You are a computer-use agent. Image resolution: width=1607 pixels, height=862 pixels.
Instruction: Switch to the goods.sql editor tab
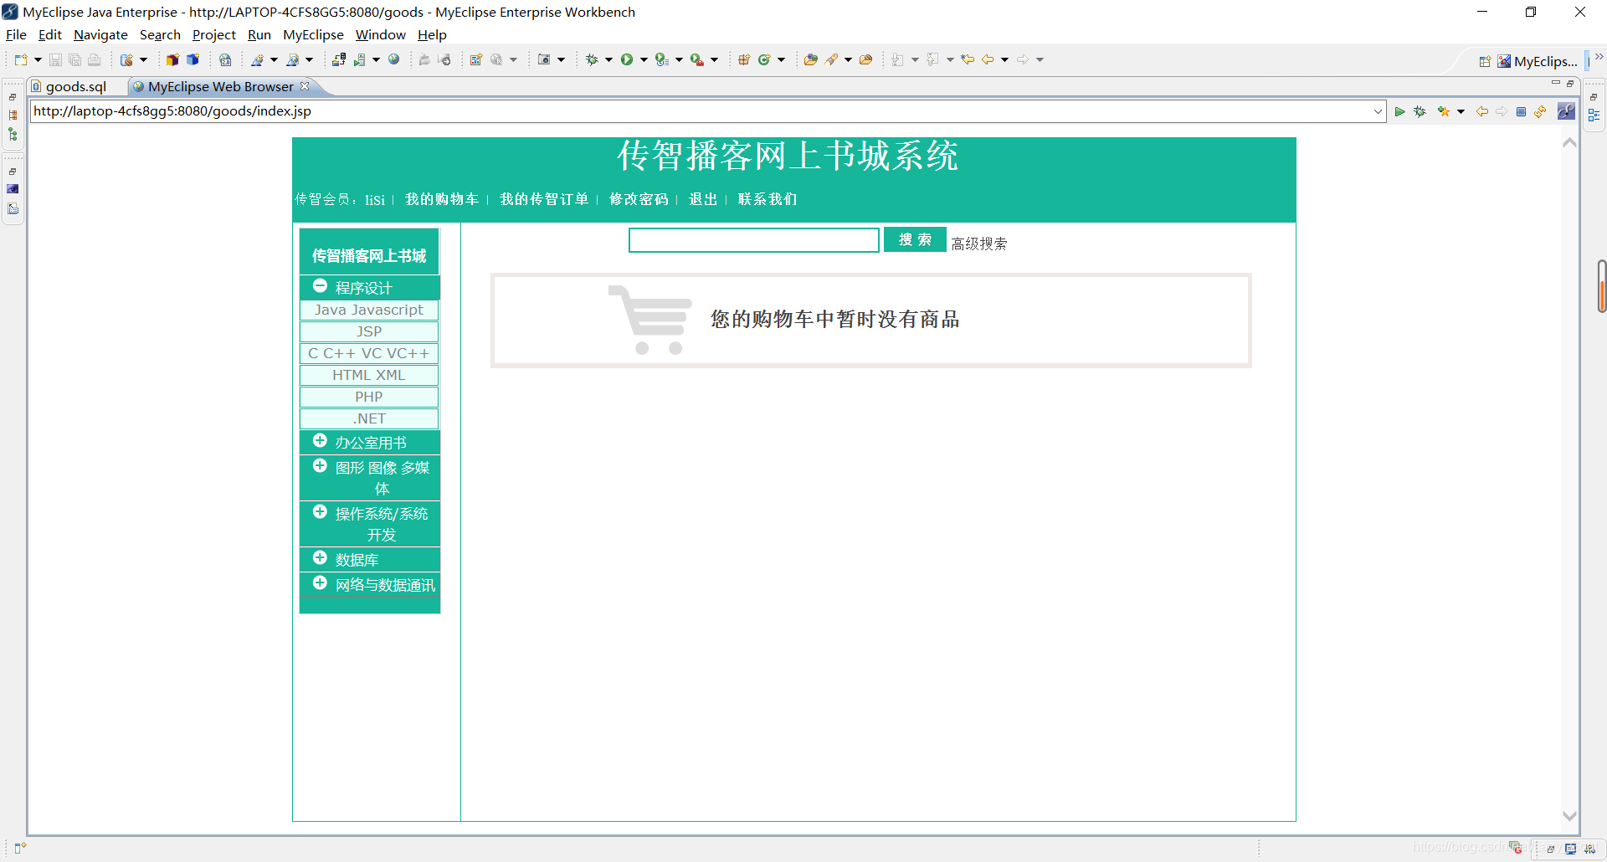pos(75,86)
